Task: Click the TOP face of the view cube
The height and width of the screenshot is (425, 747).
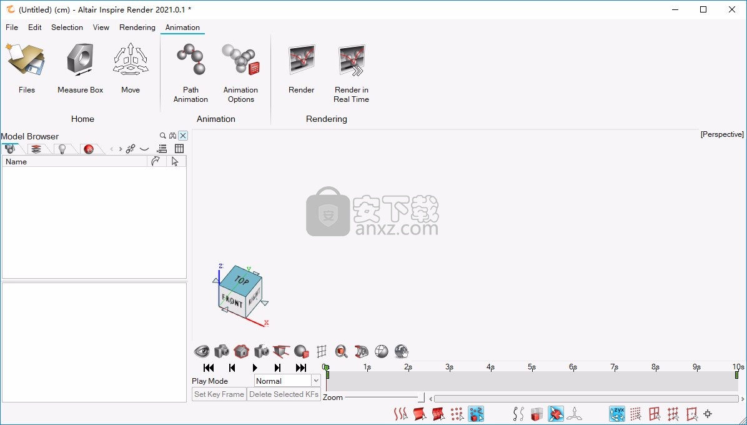Action: [x=240, y=280]
